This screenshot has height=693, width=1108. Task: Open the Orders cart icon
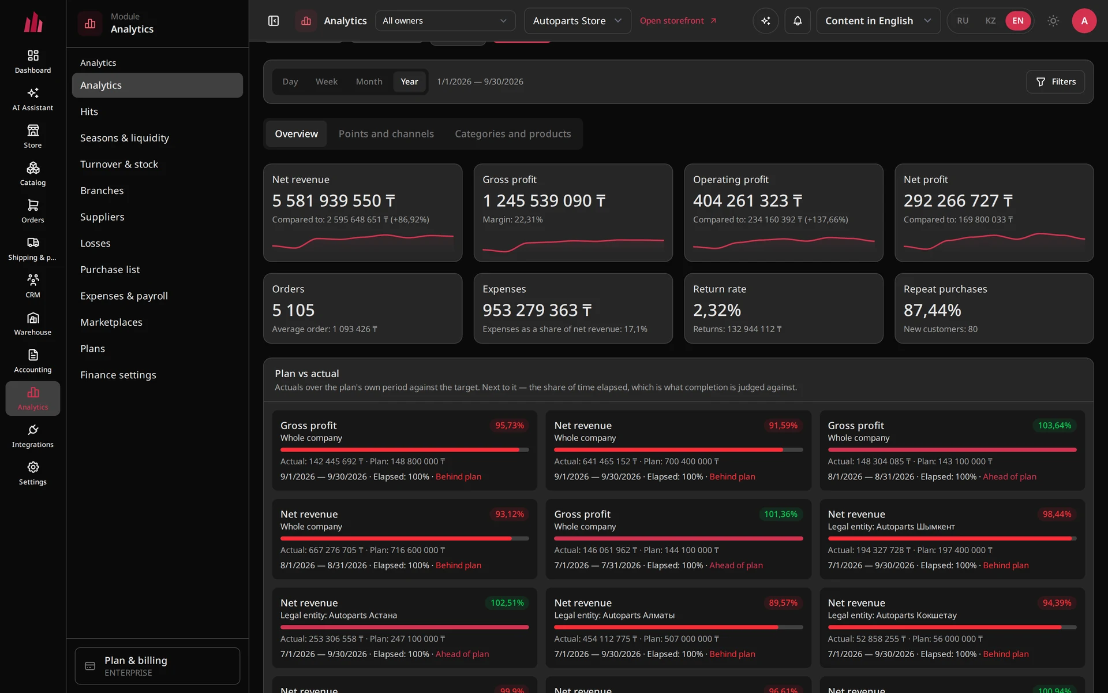(33, 206)
